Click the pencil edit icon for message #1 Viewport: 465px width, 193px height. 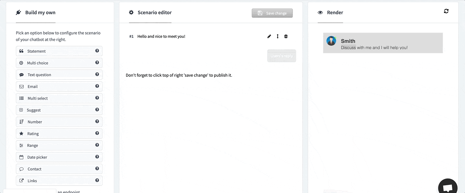click(269, 36)
